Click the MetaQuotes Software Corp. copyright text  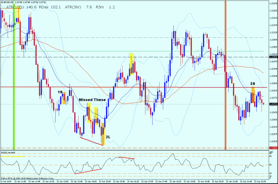27,178
